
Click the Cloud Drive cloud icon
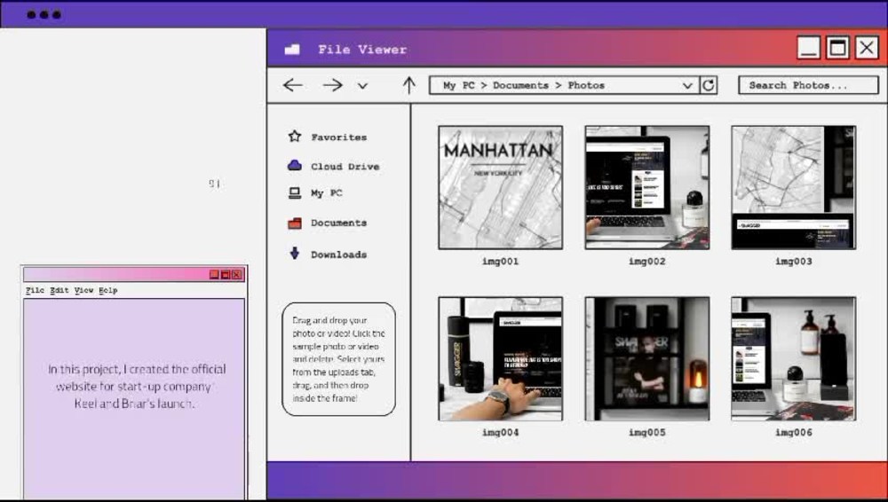(295, 165)
